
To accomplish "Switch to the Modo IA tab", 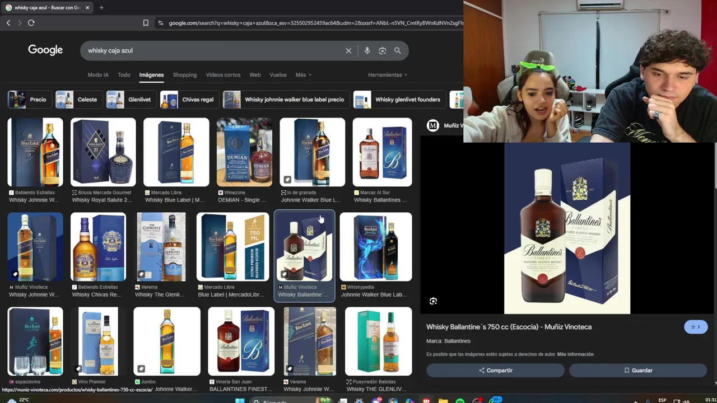I will [98, 74].
